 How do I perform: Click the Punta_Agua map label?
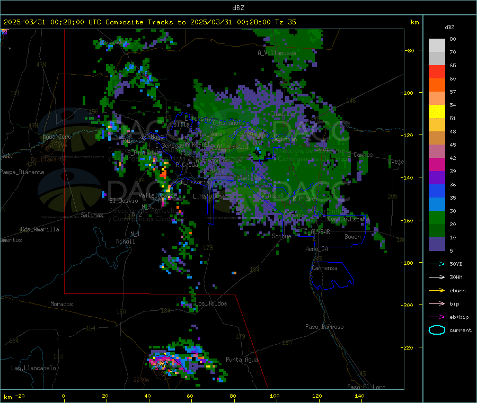(x=242, y=360)
